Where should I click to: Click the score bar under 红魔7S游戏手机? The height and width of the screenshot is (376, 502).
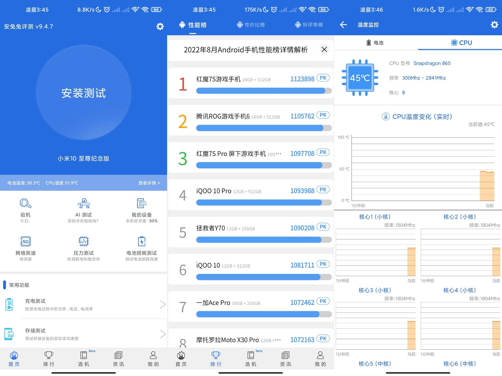click(264, 91)
